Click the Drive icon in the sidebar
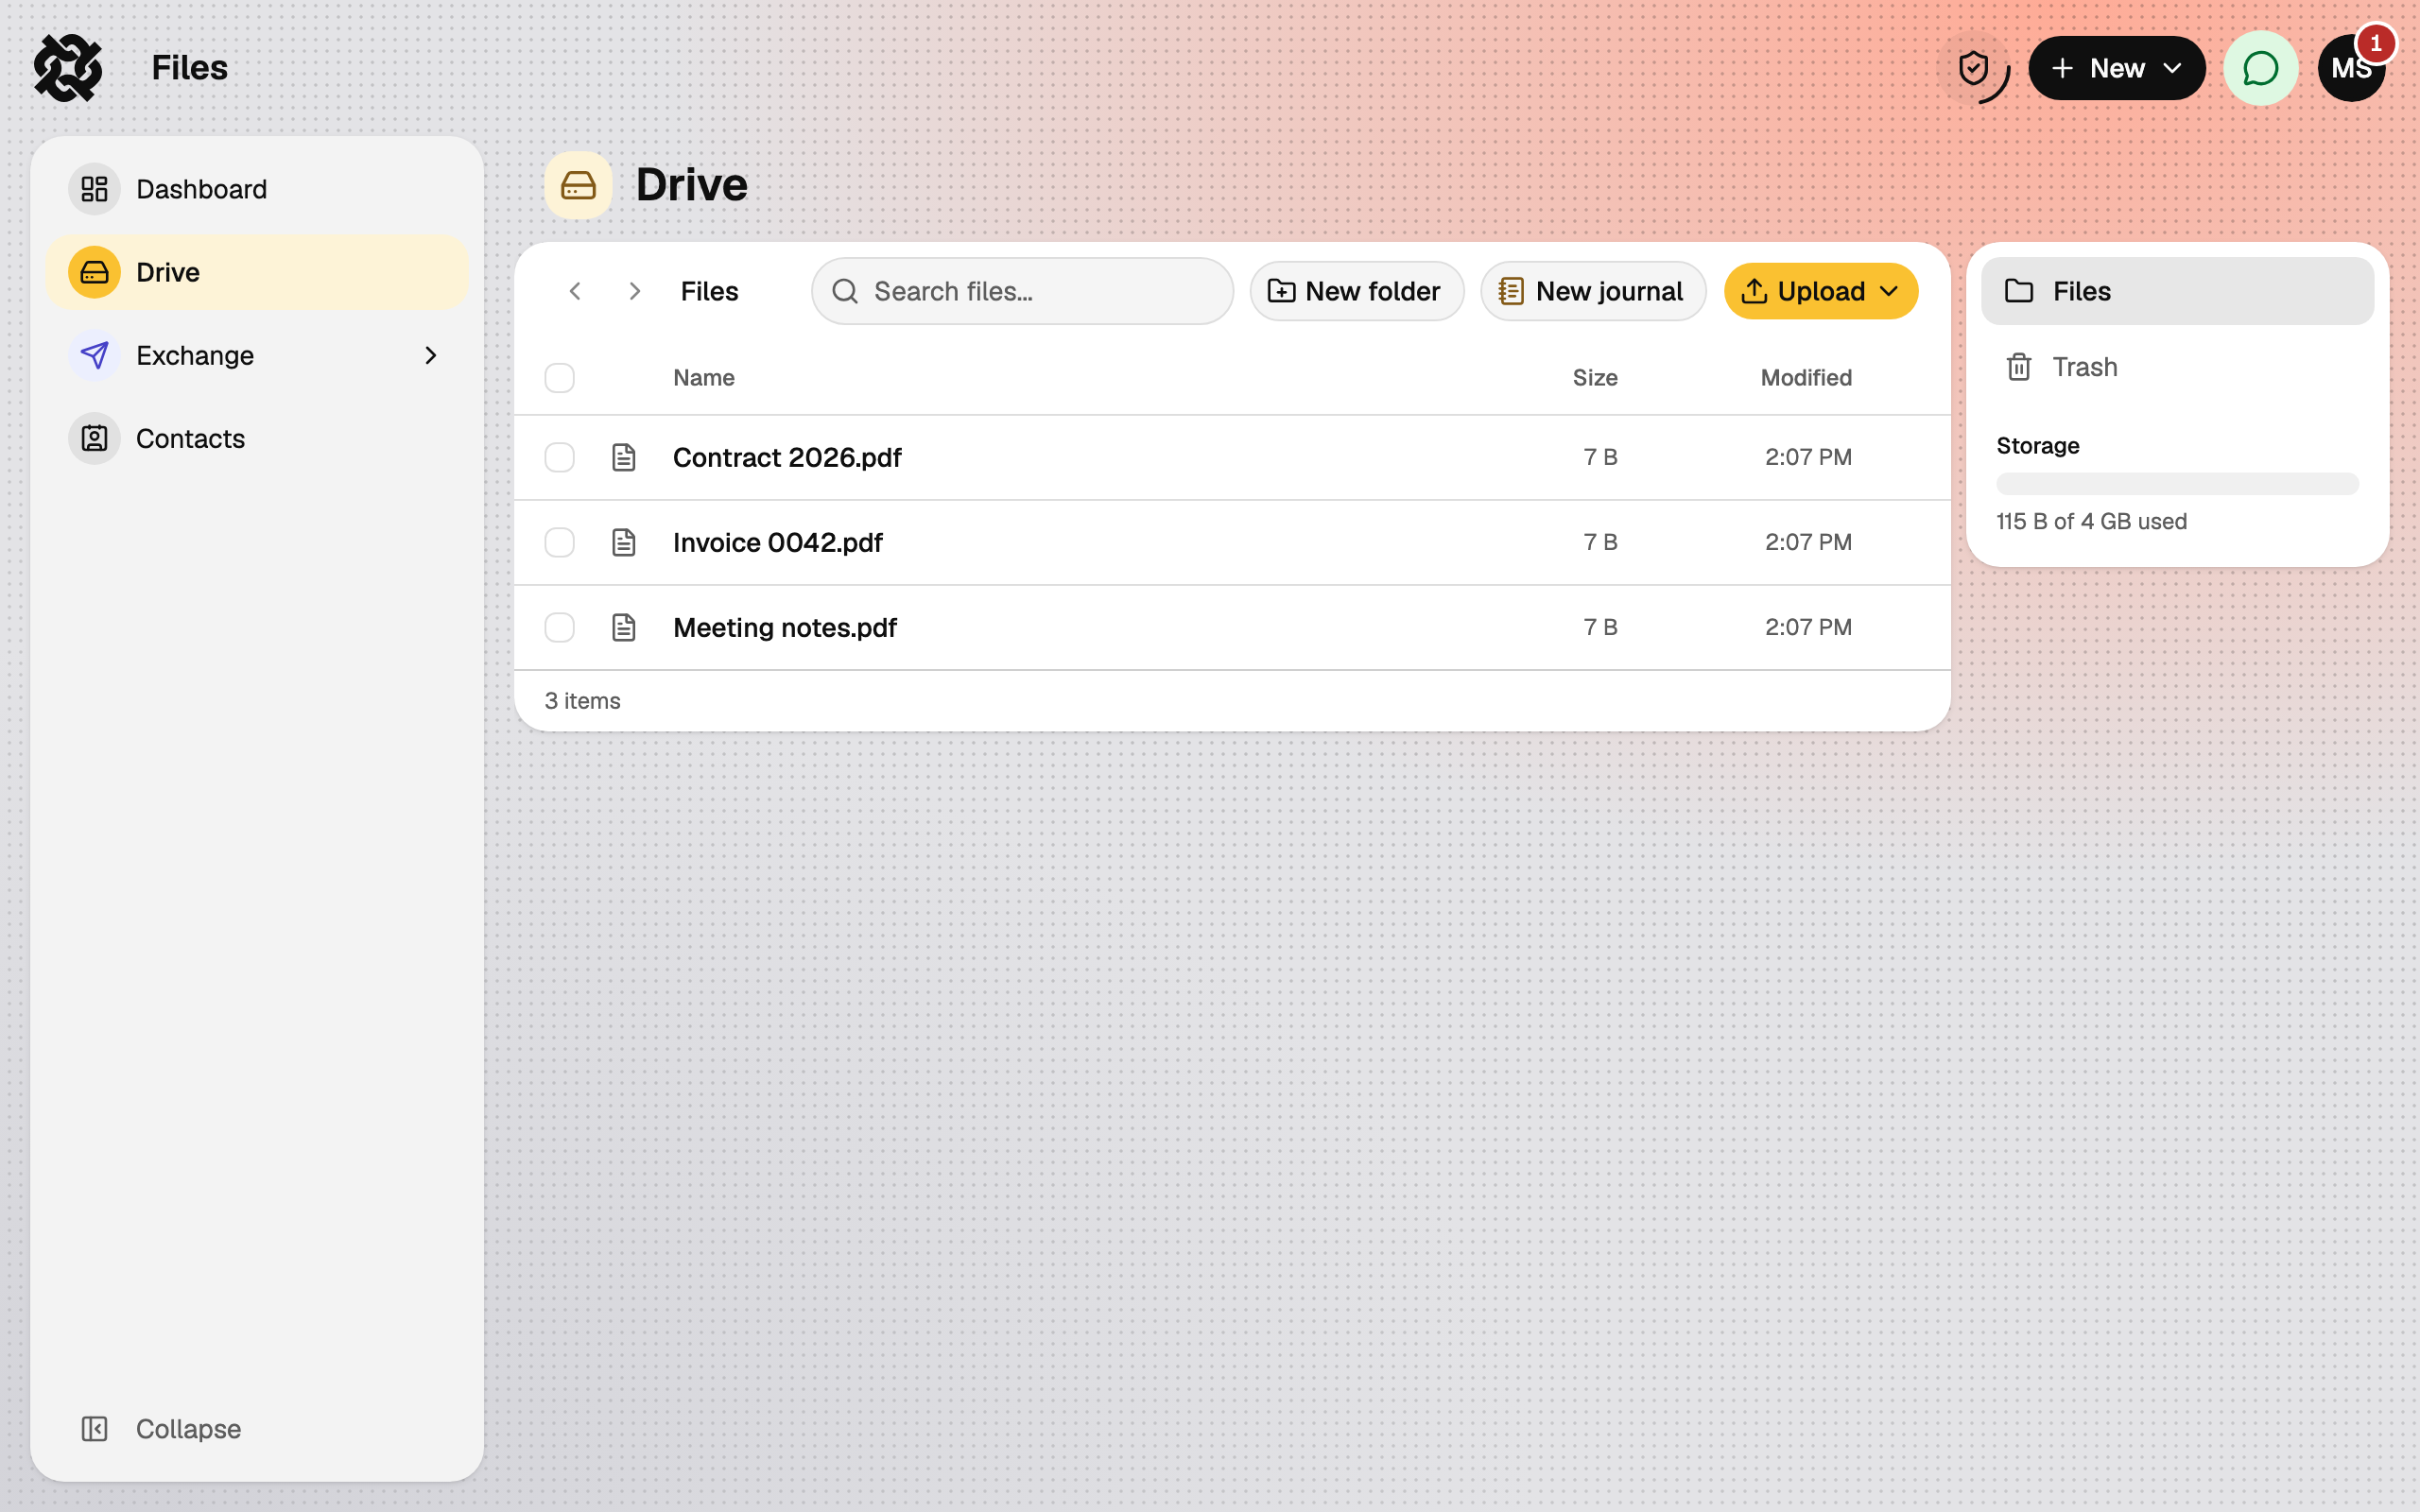Viewport: 2420px width, 1512px height. tap(94, 272)
